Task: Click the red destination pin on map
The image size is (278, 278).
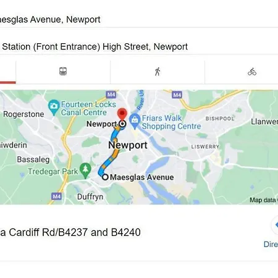Action: point(122,114)
